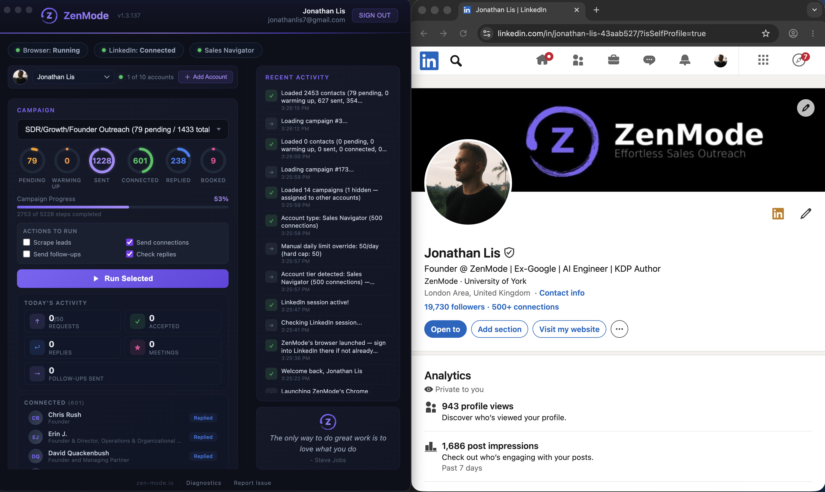
Task: Click Visit my website button
Action: pos(569,329)
